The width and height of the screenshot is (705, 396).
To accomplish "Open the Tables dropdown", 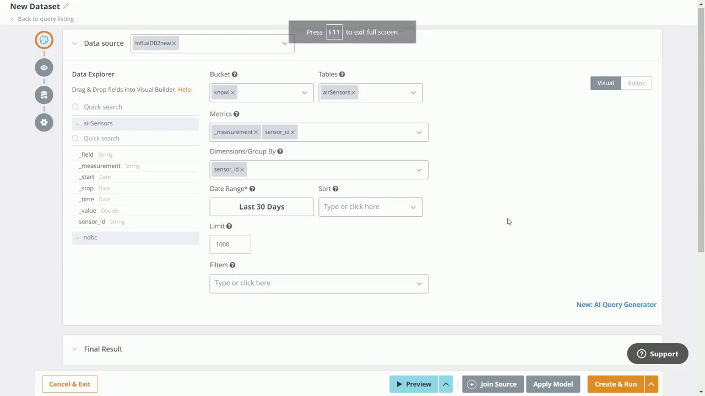I will tap(413, 92).
